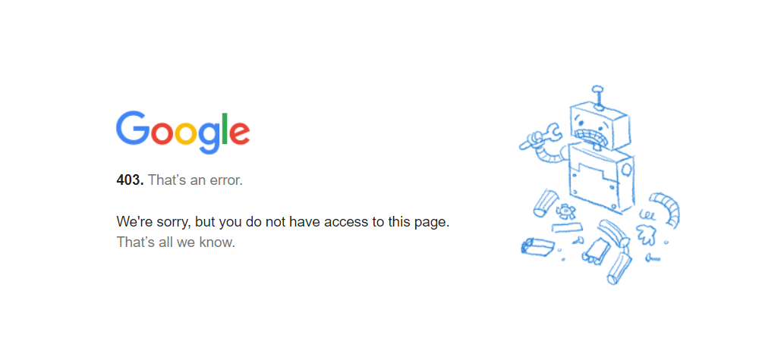
Task: Click the wrench in robot's hand
Action: click(x=540, y=136)
